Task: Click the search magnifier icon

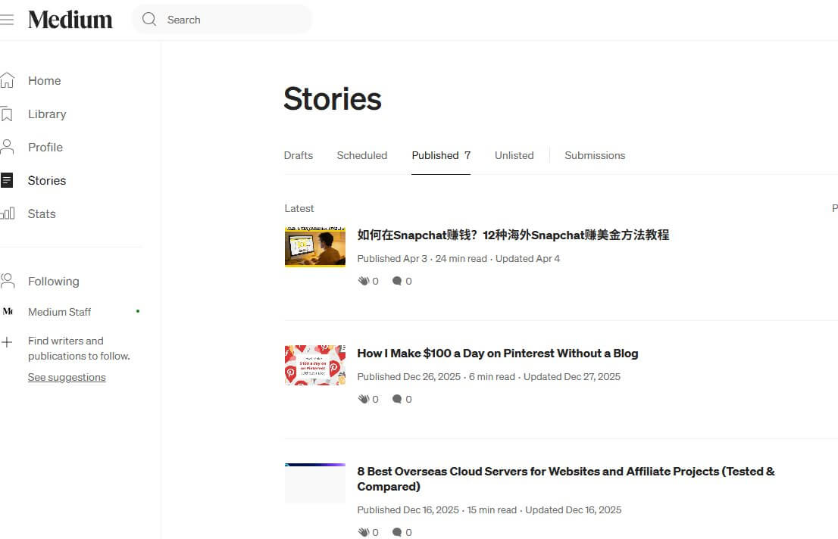Action: tap(149, 20)
